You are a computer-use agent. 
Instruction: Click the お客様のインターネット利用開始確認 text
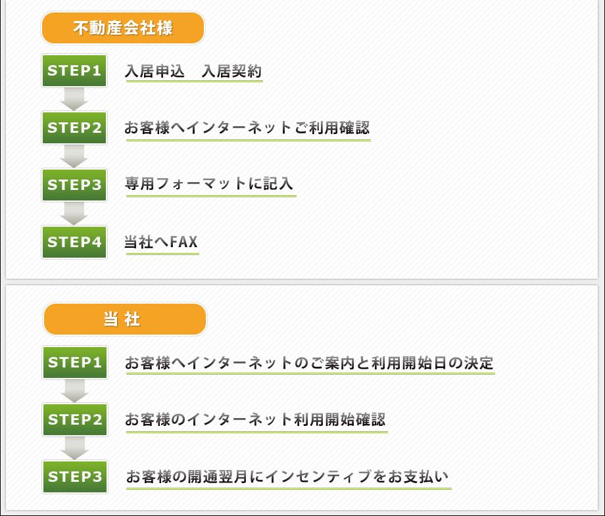[x=255, y=419]
